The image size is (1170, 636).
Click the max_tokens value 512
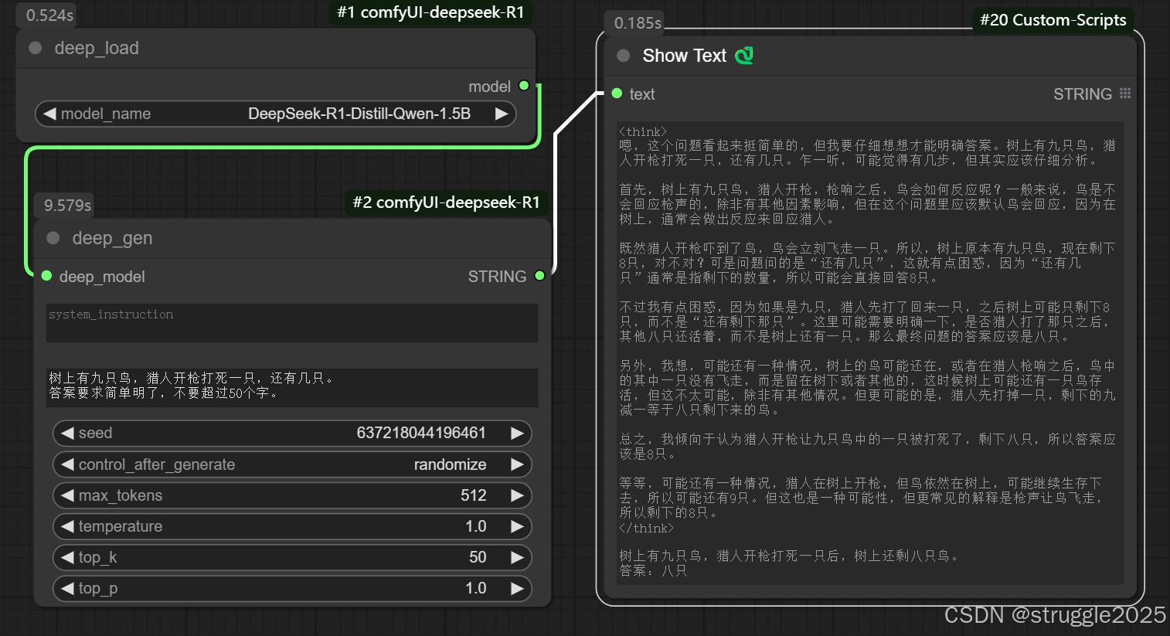(474, 495)
